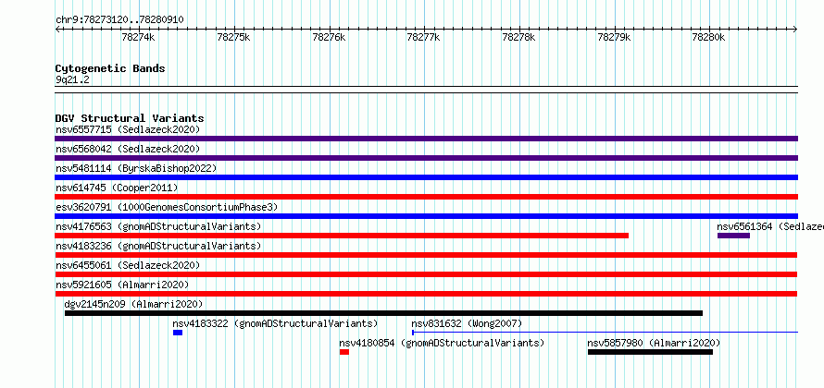Select the black dgv2145n209 variant bar
This screenshot has width=824, height=388.
pyautogui.click(x=383, y=313)
